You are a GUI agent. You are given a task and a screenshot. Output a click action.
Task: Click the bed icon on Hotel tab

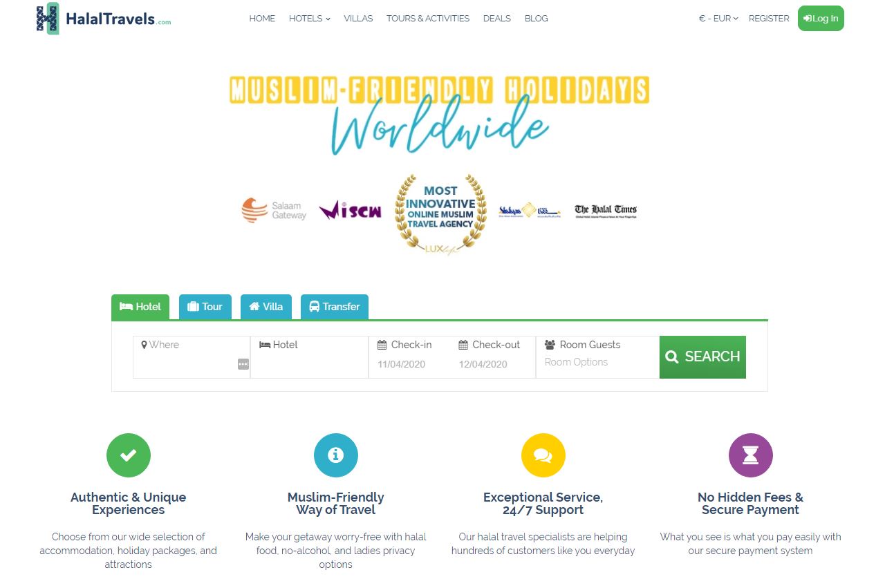[x=126, y=307]
